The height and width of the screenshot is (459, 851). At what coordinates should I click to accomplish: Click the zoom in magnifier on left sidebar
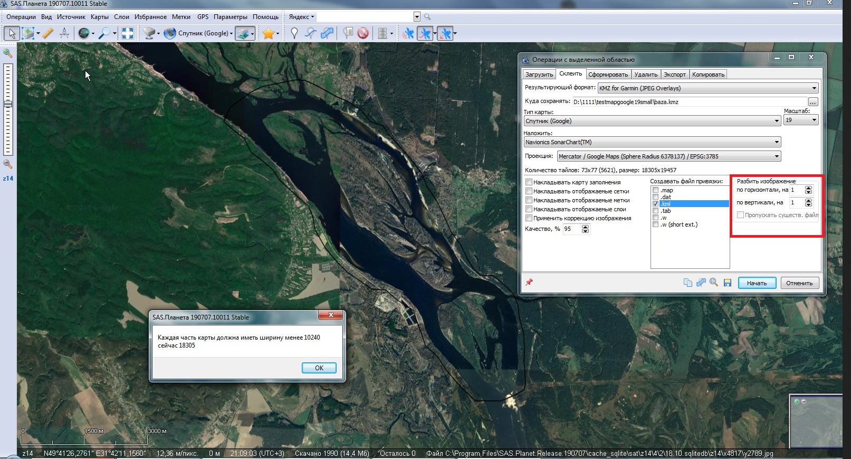pyautogui.click(x=8, y=53)
